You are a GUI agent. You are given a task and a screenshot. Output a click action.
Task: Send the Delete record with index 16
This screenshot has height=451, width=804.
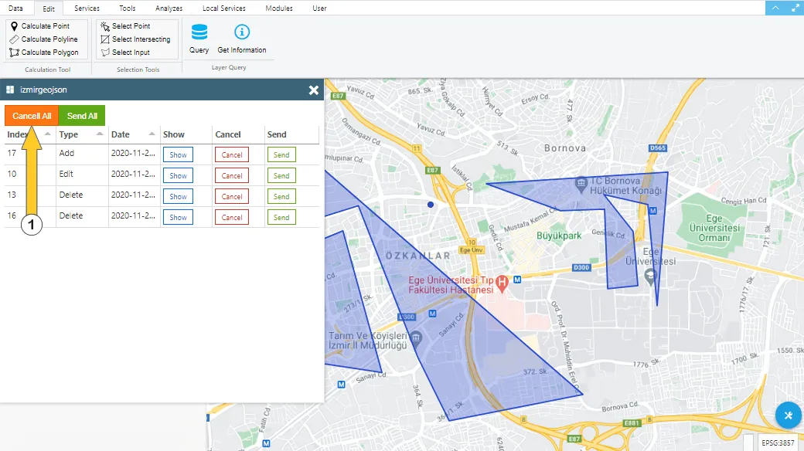click(281, 217)
